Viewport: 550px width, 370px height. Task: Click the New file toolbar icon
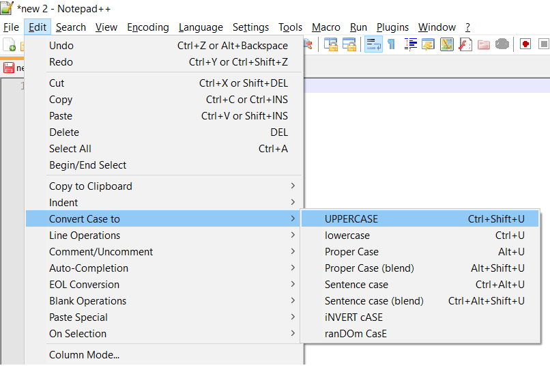point(9,45)
